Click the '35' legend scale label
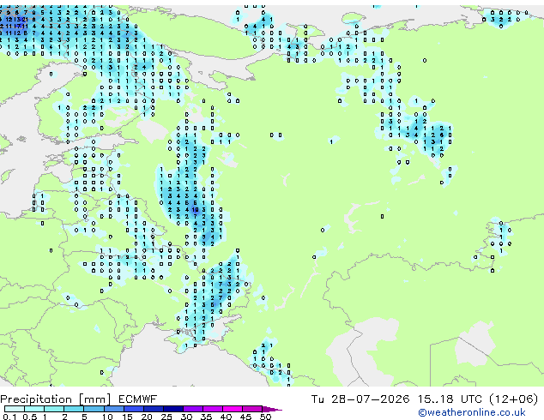544x420 pixels. pos(206,417)
